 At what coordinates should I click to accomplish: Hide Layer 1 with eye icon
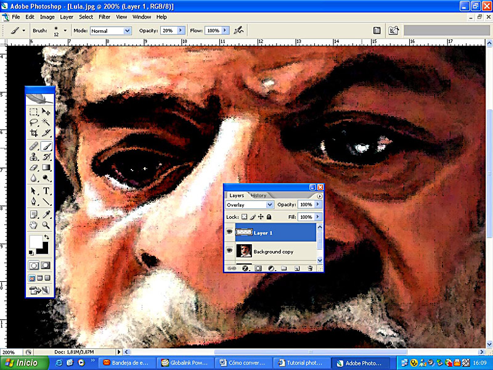(230, 233)
